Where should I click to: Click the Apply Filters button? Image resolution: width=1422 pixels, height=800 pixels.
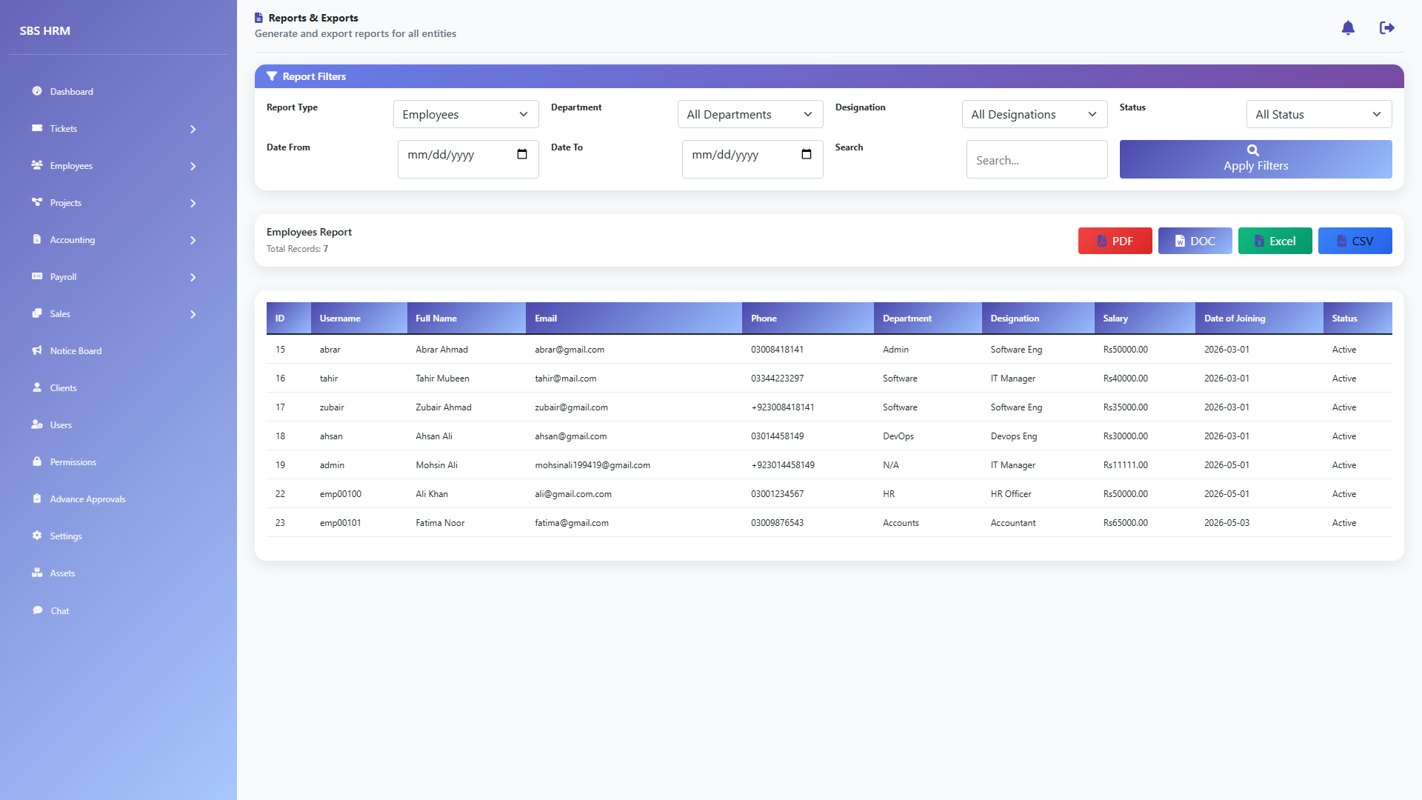click(1255, 159)
